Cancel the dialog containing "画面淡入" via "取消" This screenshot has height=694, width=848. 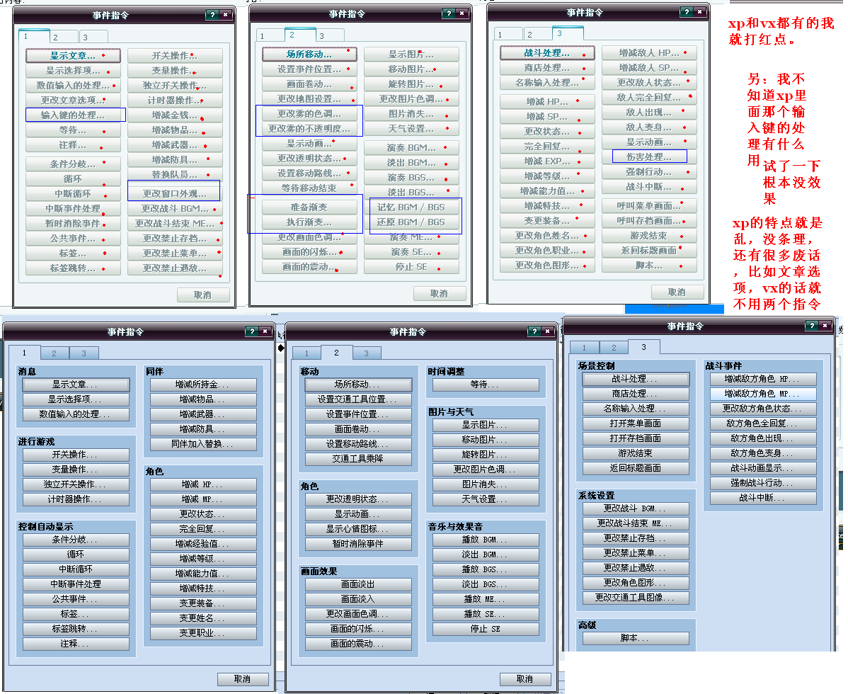525,679
